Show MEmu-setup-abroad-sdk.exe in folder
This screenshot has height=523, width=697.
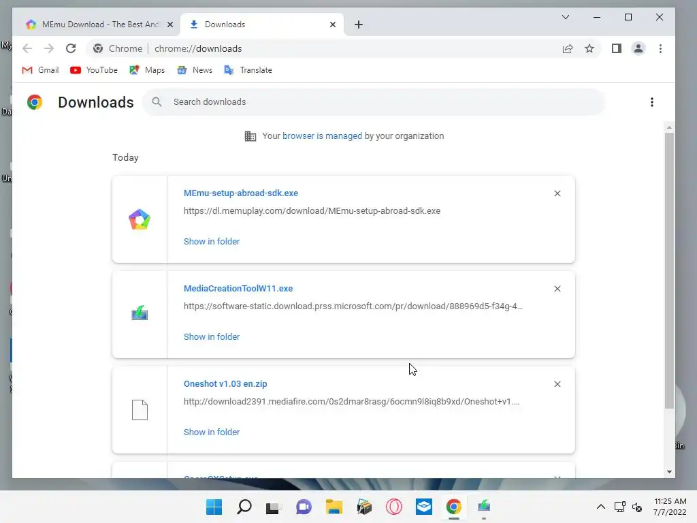click(212, 242)
